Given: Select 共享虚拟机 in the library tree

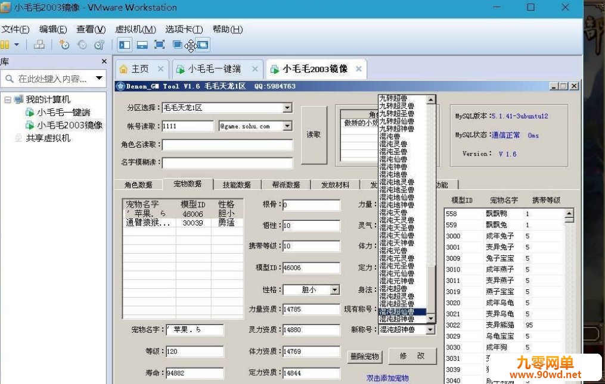Looking at the screenshot, I should pyautogui.click(x=48, y=138).
